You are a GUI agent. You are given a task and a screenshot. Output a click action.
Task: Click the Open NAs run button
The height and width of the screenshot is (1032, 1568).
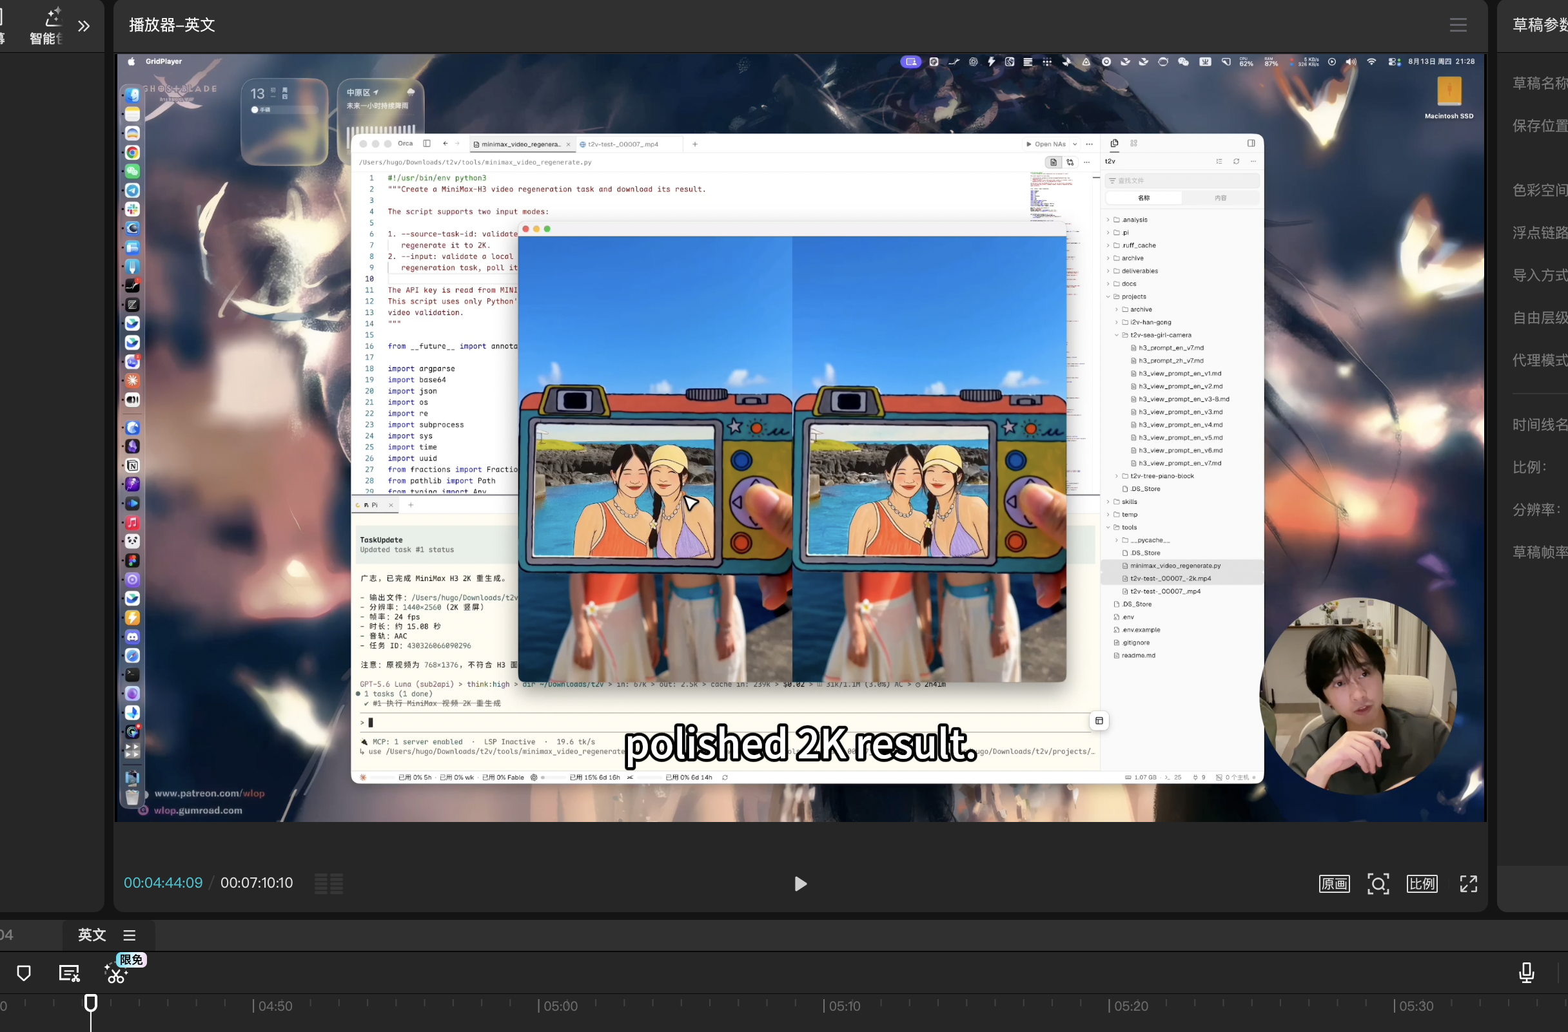(x=1046, y=144)
